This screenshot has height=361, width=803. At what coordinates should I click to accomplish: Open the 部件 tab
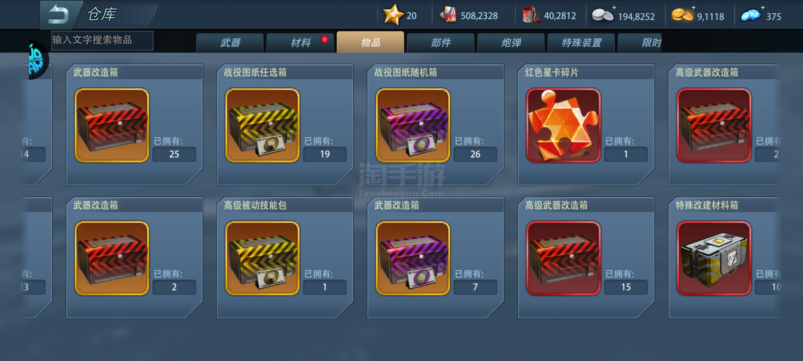pos(441,42)
